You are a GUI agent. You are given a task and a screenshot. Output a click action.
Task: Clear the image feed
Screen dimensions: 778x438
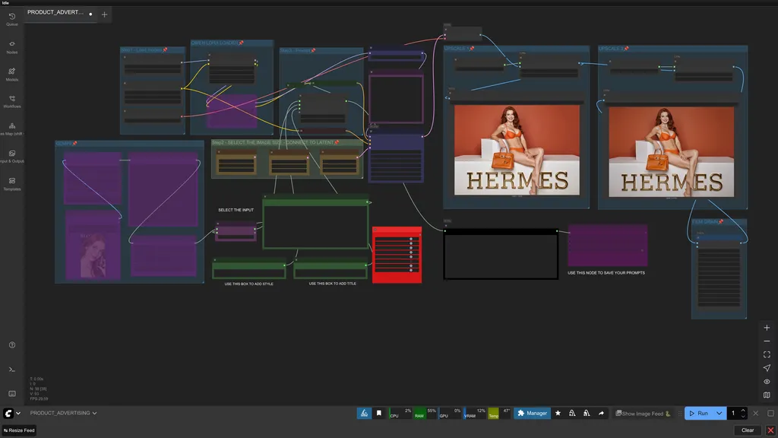click(x=748, y=430)
